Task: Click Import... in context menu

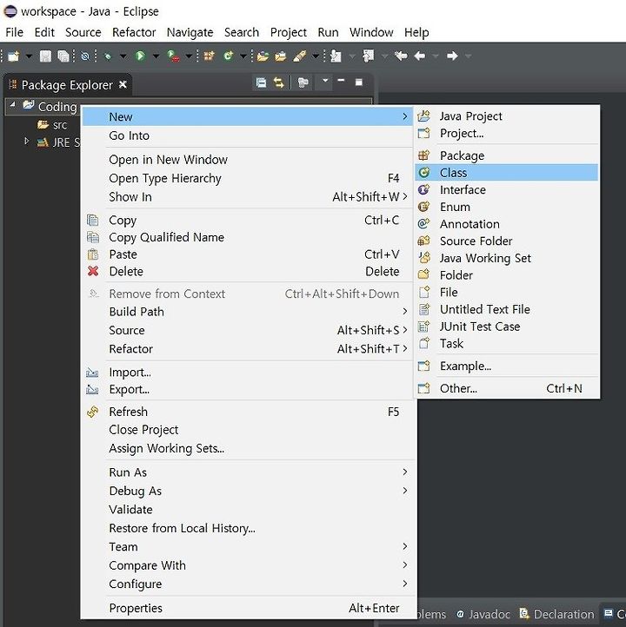Action: (x=248, y=372)
